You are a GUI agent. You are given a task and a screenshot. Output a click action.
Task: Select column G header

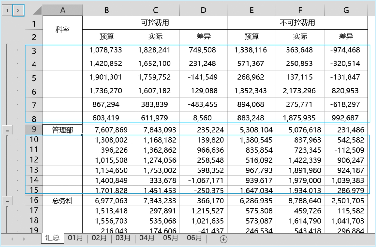(x=346, y=11)
